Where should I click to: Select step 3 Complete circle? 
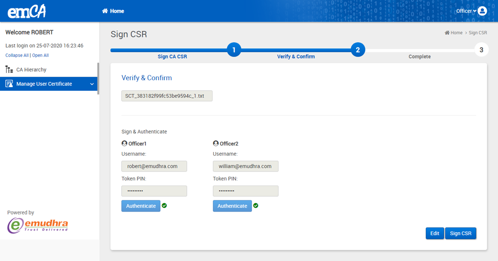[481, 50]
